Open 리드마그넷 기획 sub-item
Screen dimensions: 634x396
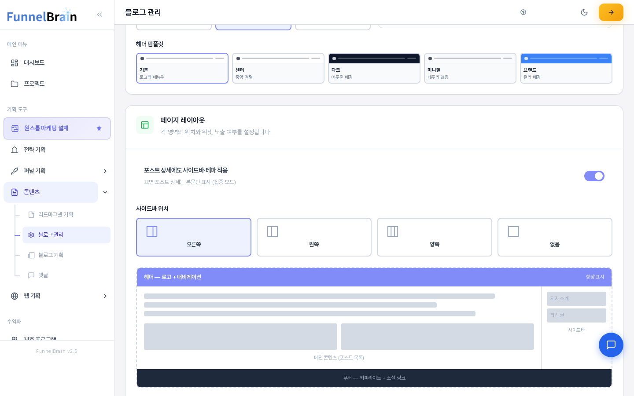coord(66,215)
